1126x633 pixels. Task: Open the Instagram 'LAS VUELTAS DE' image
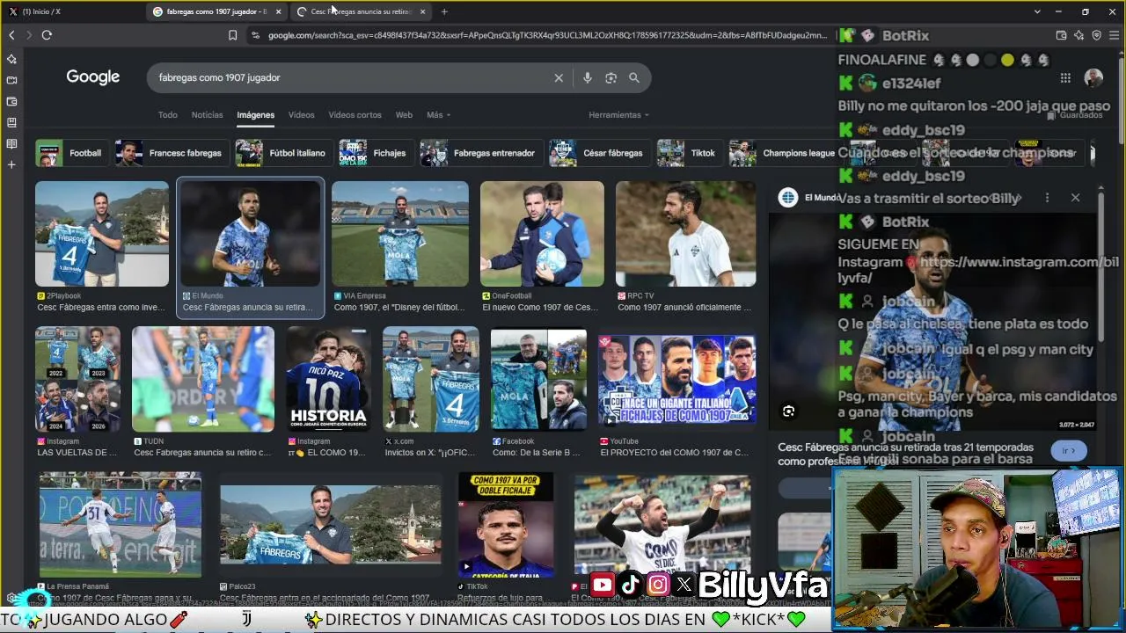(78, 379)
